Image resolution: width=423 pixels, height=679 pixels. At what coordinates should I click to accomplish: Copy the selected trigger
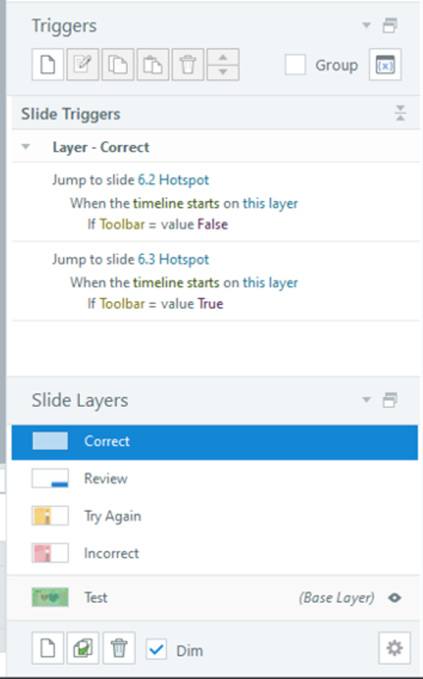pyautogui.click(x=117, y=65)
